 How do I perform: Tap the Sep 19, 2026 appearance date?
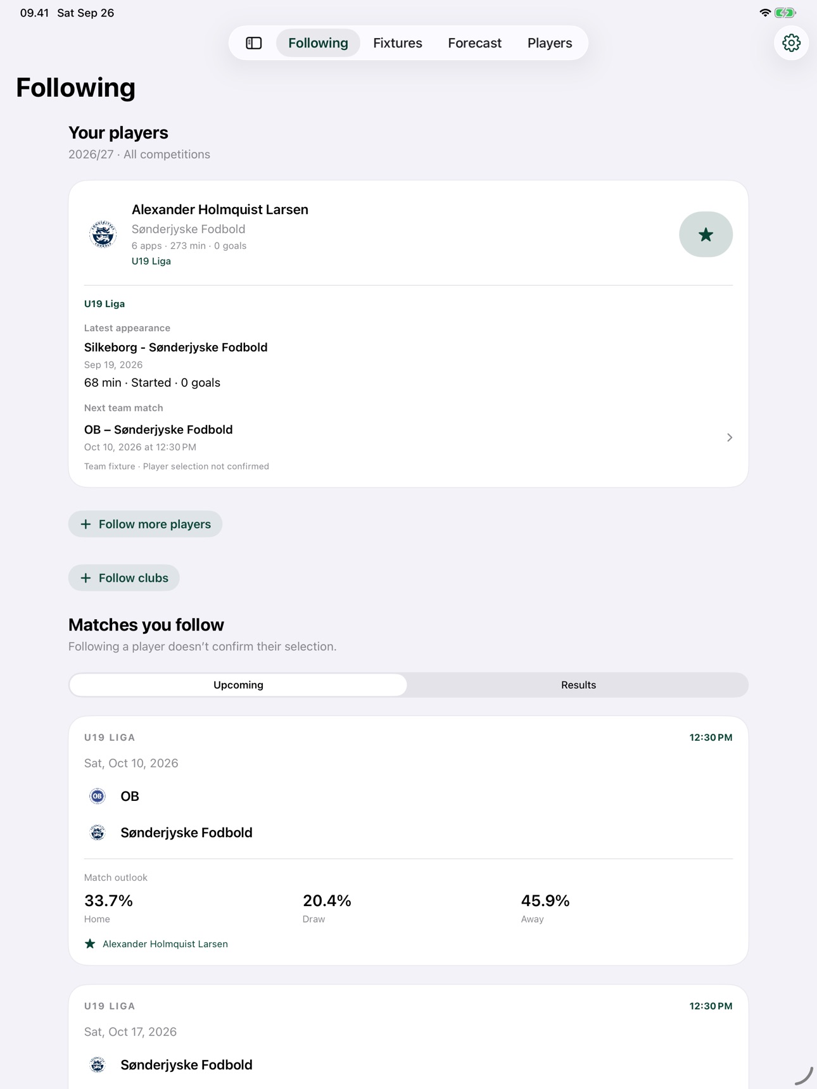pyautogui.click(x=113, y=365)
